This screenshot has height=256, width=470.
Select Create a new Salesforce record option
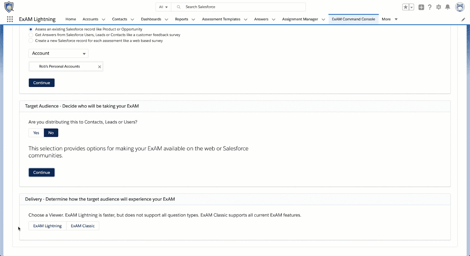(31, 41)
